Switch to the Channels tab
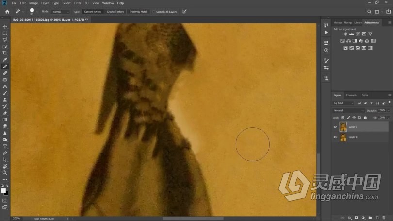 [351, 95]
